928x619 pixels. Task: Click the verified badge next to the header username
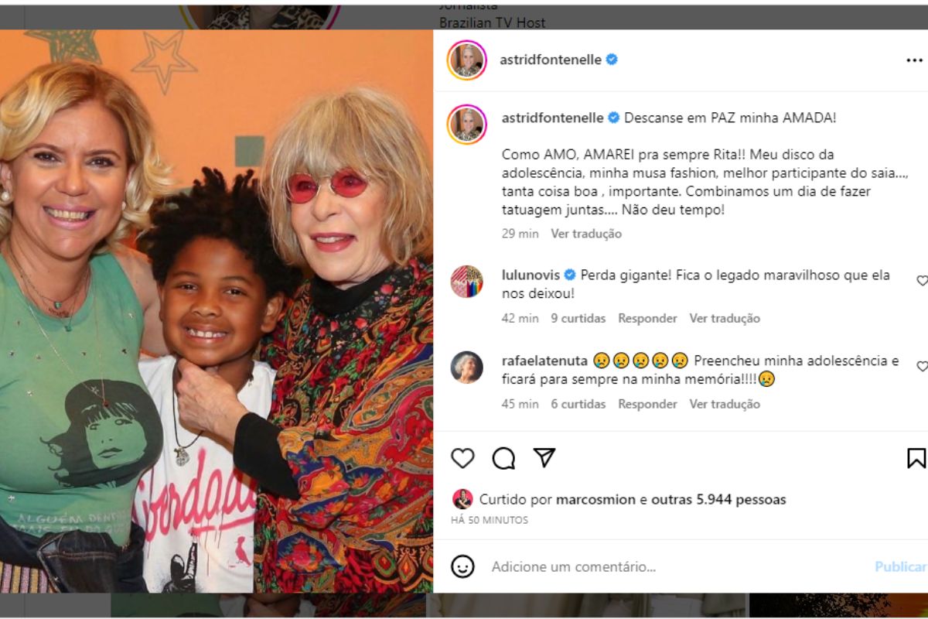point(612,60)
